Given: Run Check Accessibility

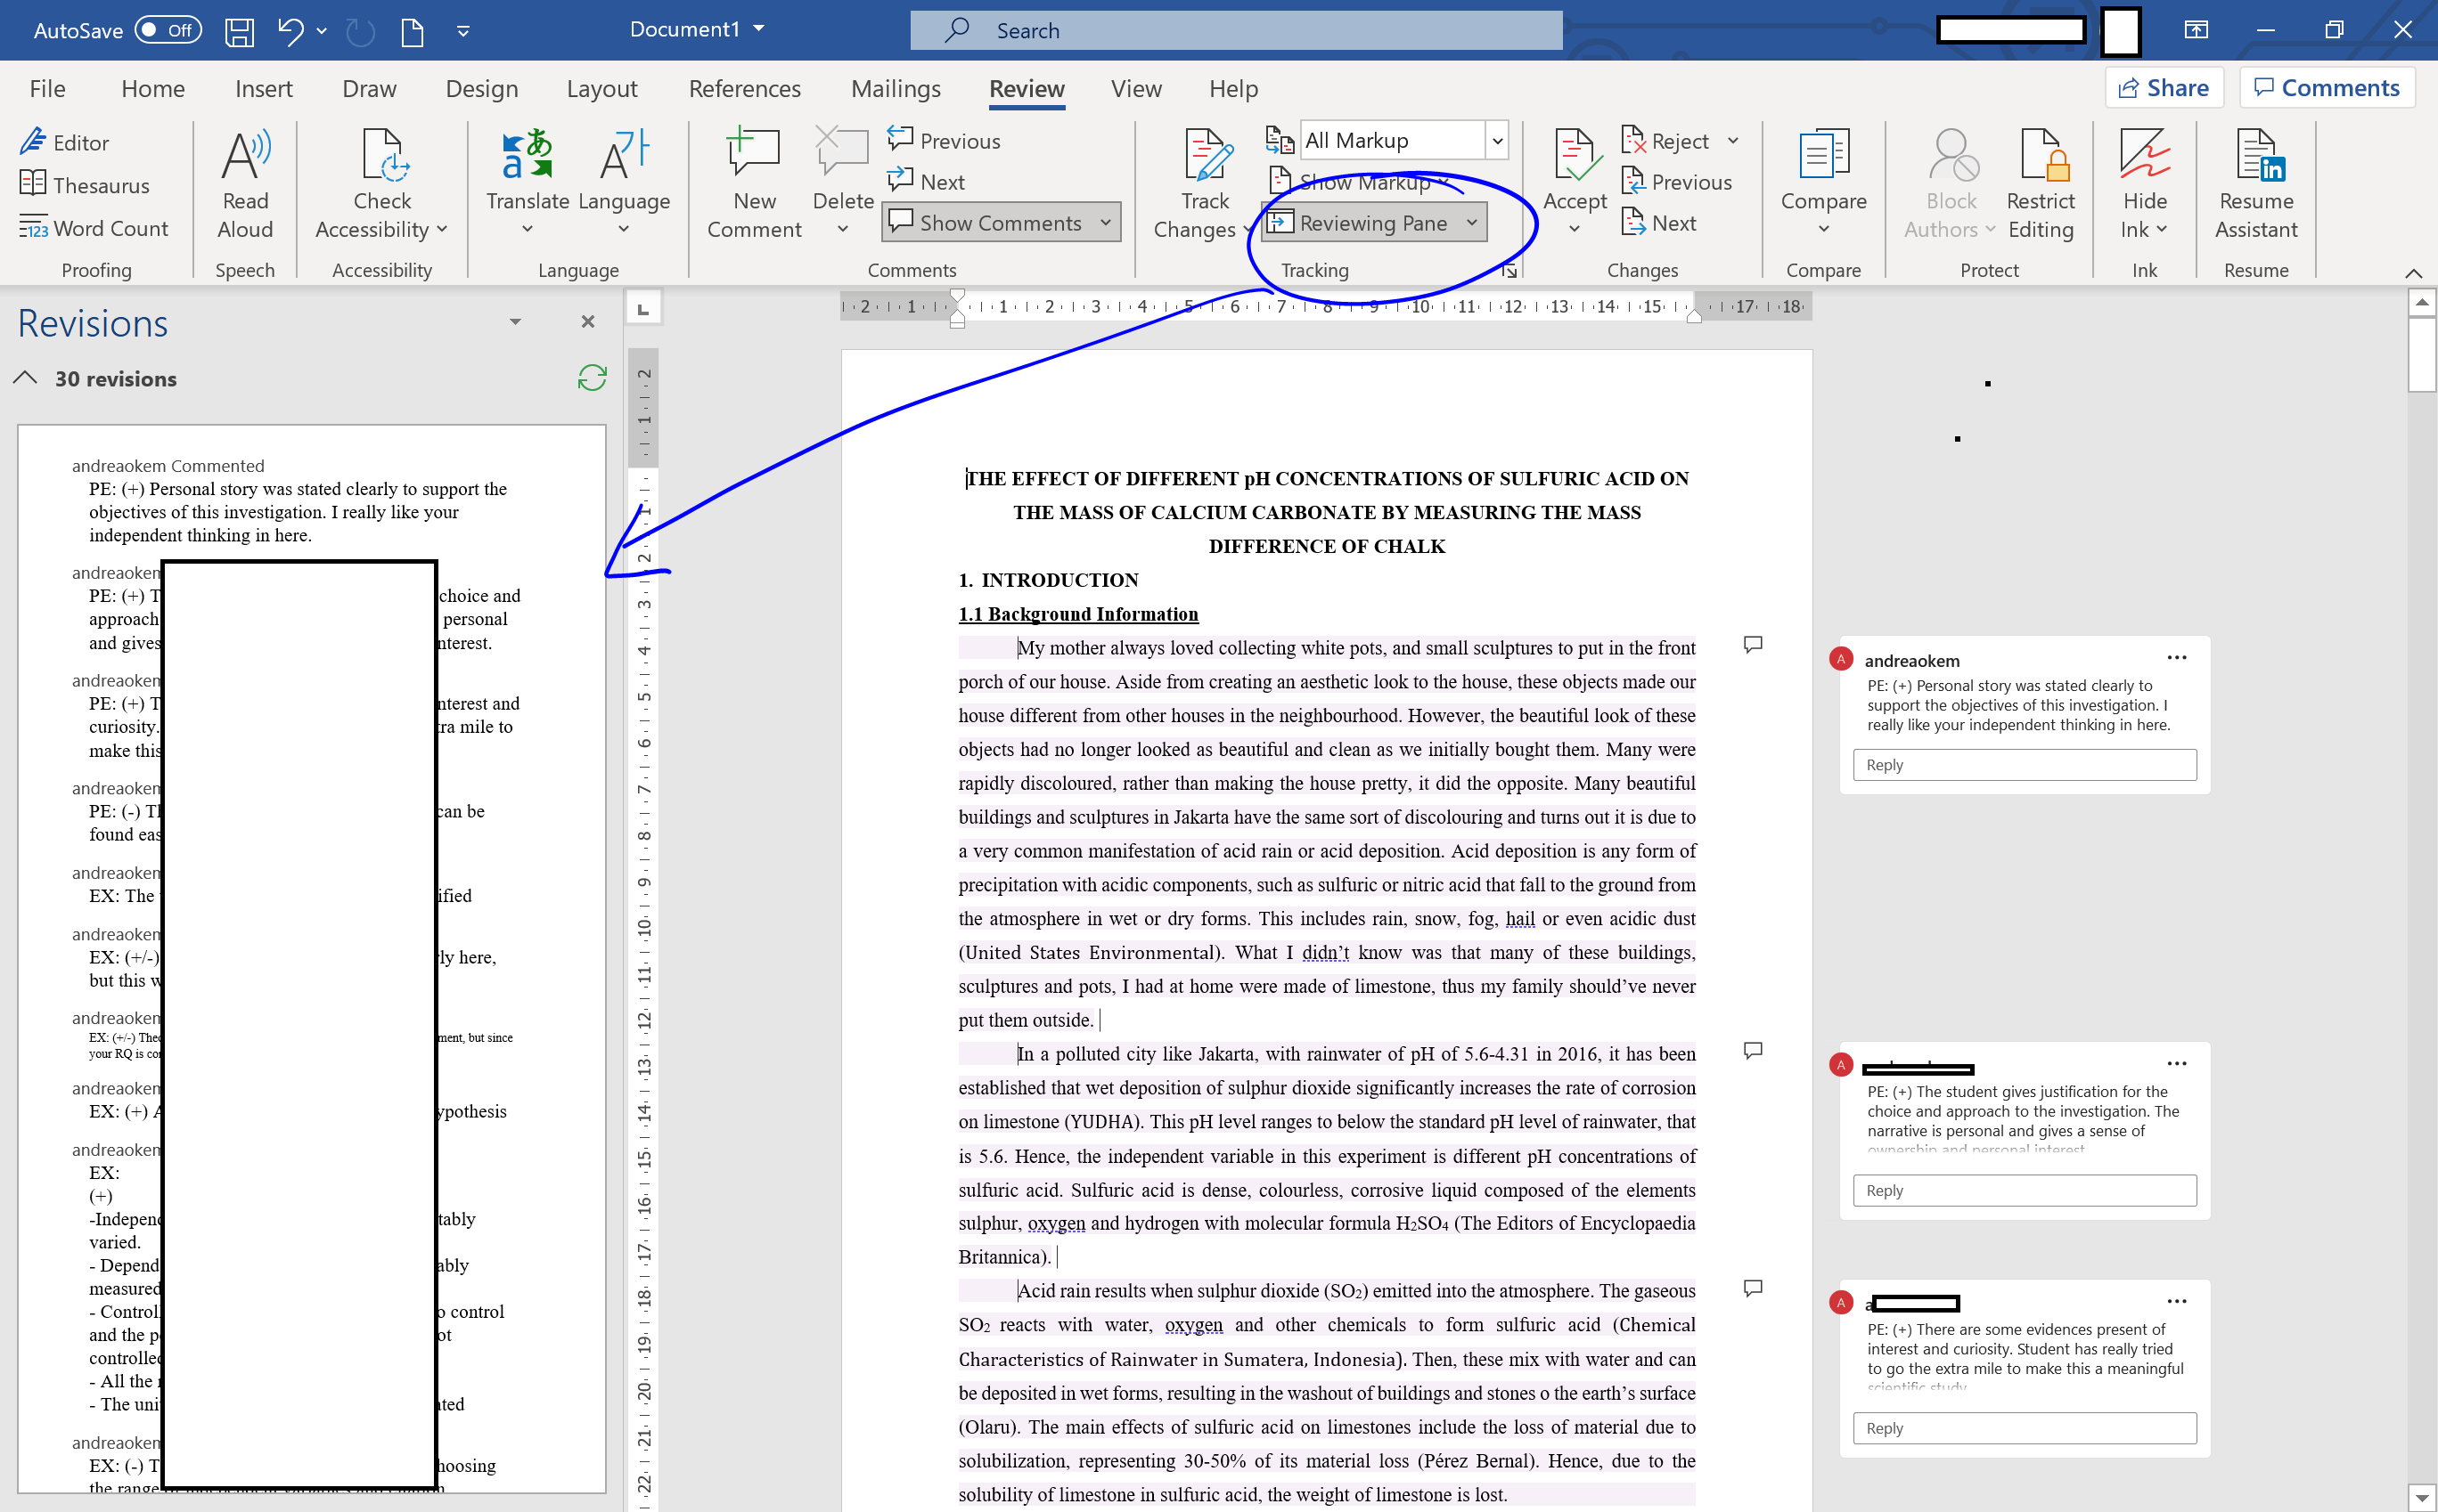Looking at the screenshot, I should (x=381, y=185).
